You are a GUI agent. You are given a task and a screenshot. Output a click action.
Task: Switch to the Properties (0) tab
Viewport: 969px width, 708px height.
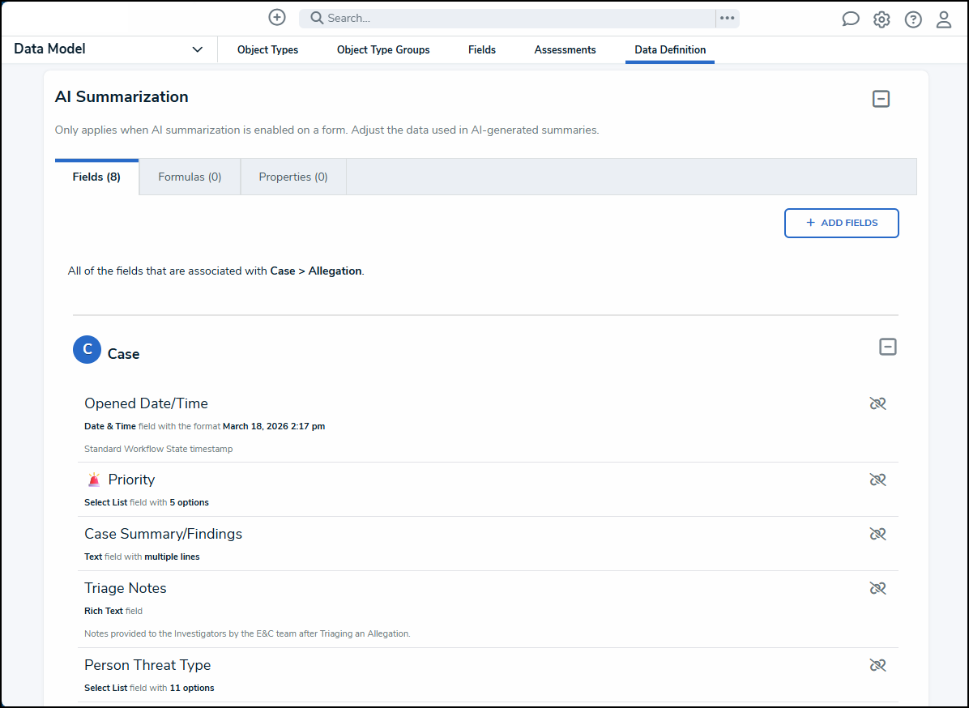coord(293,177)
